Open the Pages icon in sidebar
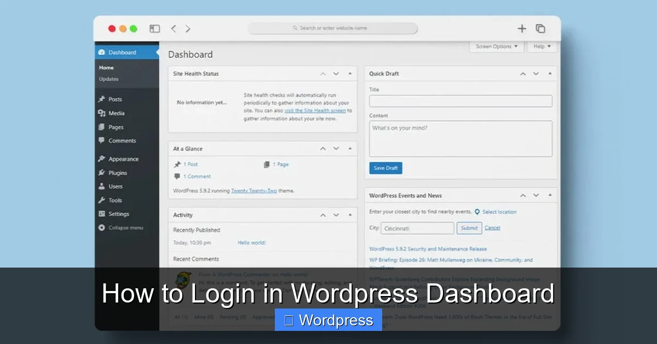 (101, 127)
